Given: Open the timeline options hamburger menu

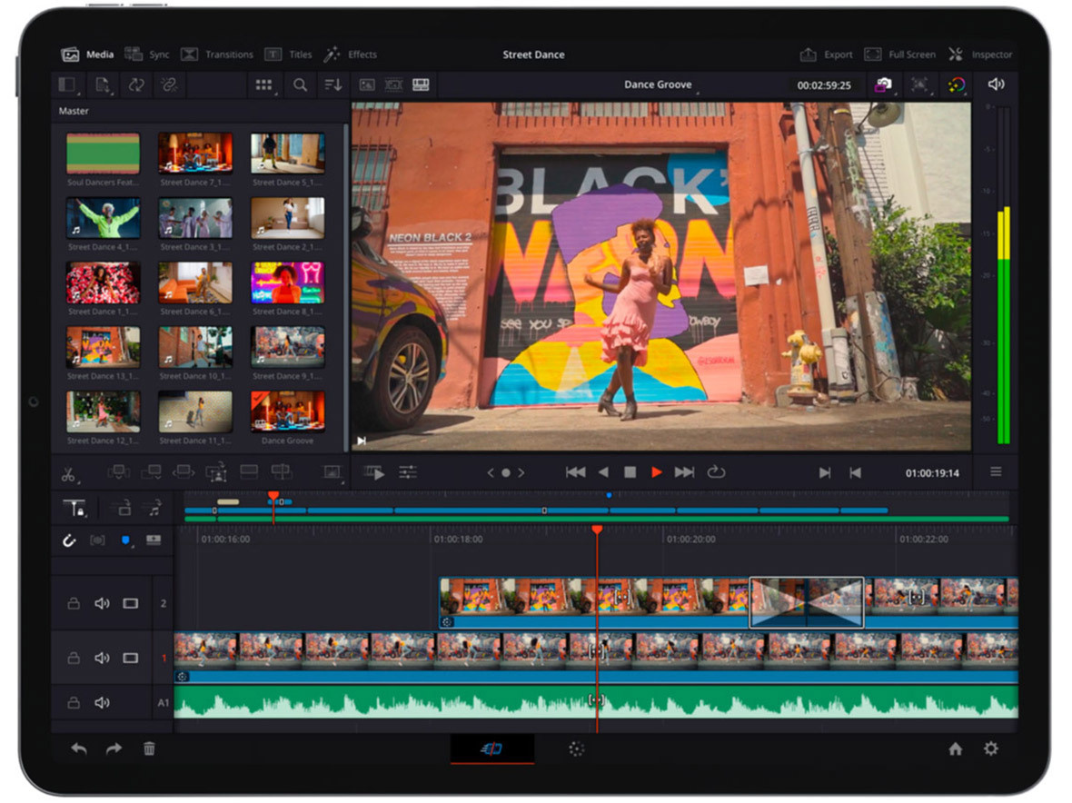Looking at the screenshot, I should (996, 471).
